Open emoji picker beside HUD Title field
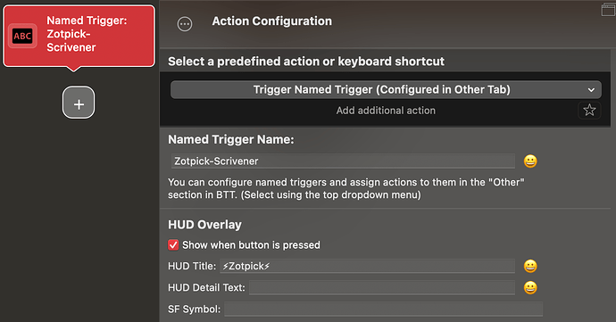The width and height of the screenshot is (616, 322). [530, 266]
